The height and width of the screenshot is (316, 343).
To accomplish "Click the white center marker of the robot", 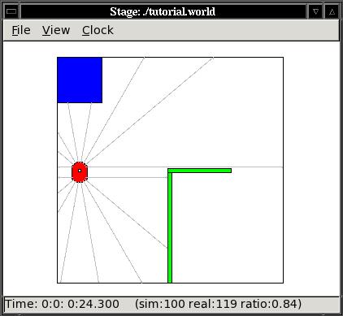I will (80, 171).
